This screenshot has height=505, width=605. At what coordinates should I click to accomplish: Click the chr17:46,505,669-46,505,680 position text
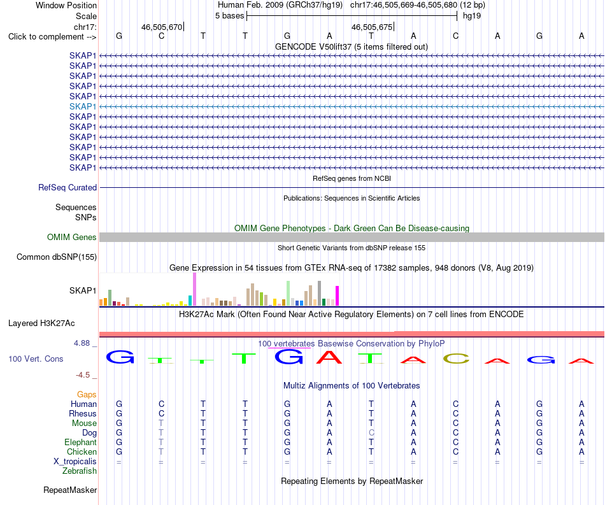tap(404, 5)
